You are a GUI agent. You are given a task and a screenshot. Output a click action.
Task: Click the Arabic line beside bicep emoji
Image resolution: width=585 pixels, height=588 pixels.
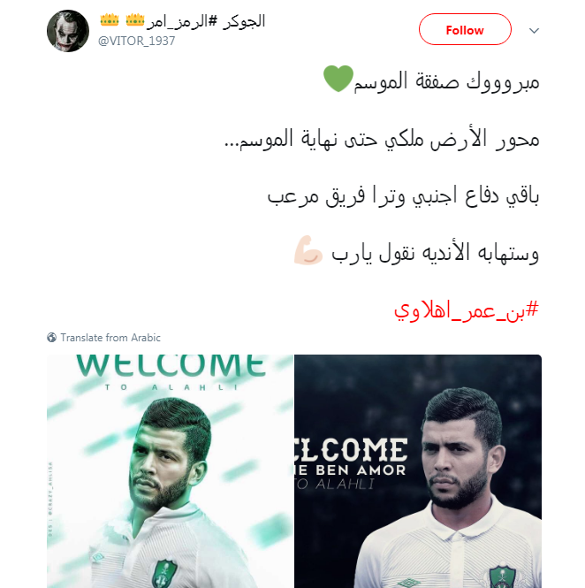pyautogui.click(x=435, y=252)
